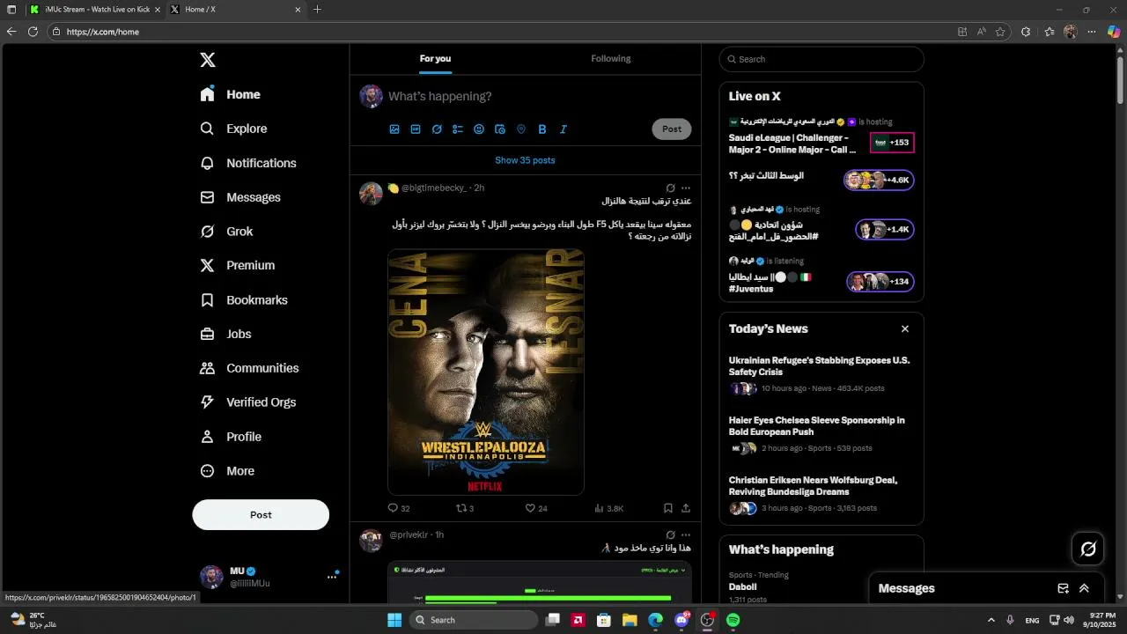
Task: Share the Wrestlepalooza post
Action: [686, 508]
